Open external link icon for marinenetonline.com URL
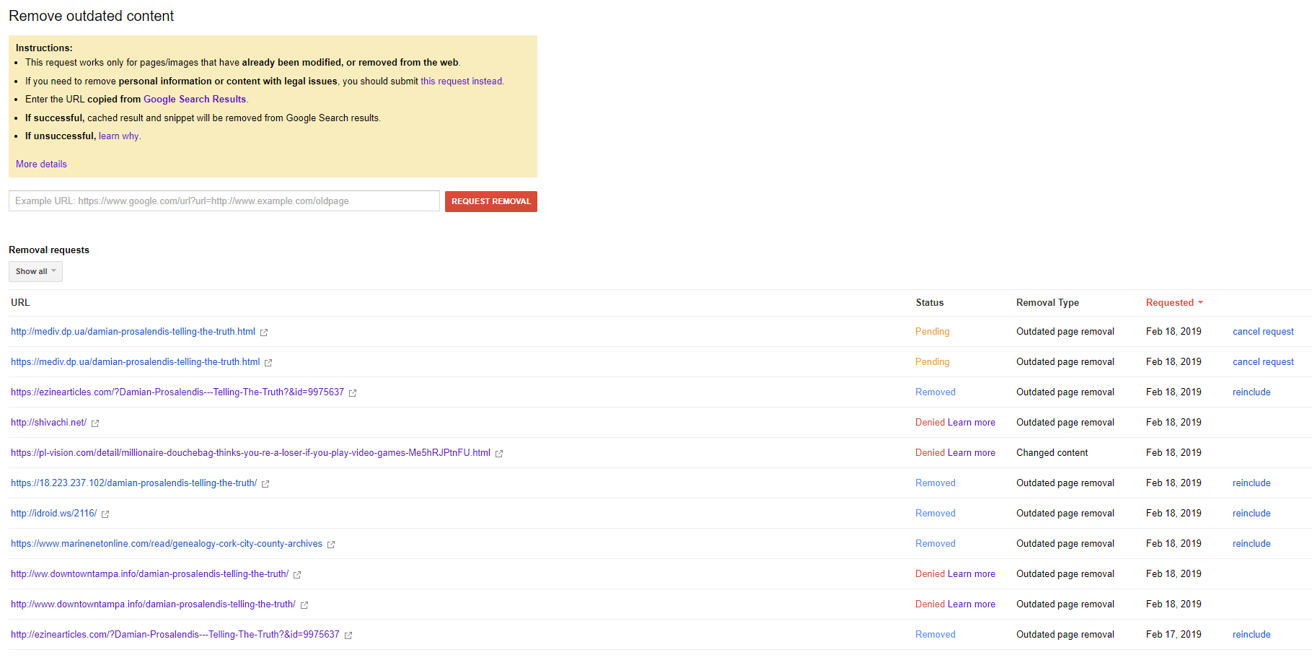The image size is (1312, 660). coord(331,545)
